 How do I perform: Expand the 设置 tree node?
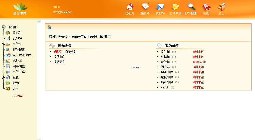pos(3,77)
